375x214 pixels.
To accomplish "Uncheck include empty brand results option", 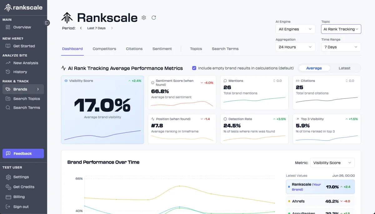I will [x=194, y=68].
